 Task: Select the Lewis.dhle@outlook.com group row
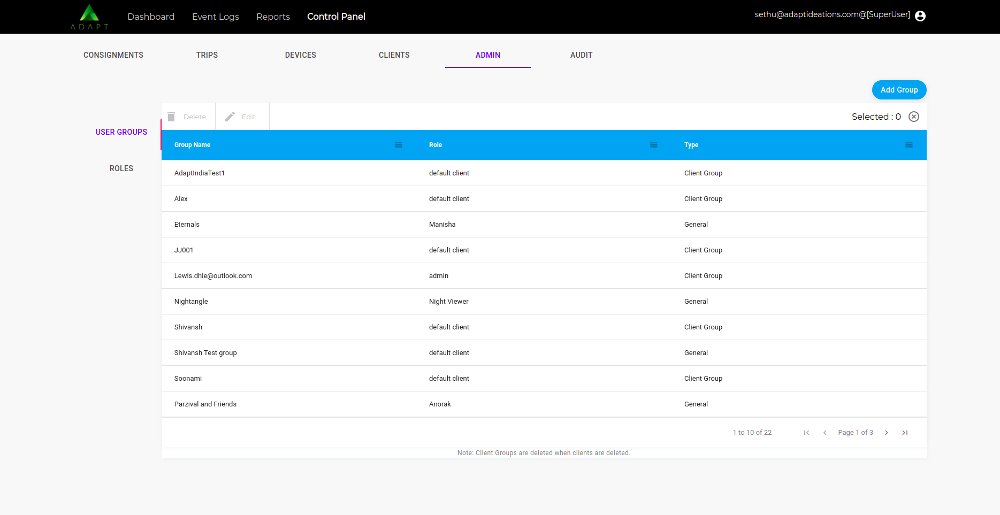pos(544,276)
